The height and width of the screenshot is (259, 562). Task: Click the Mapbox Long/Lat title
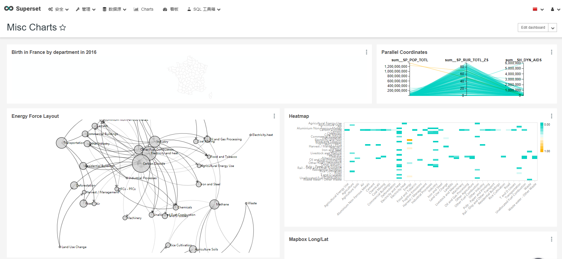(308, 239)
